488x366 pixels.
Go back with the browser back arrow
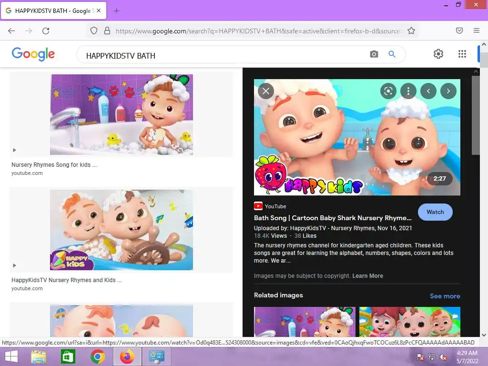click(11, 31)
